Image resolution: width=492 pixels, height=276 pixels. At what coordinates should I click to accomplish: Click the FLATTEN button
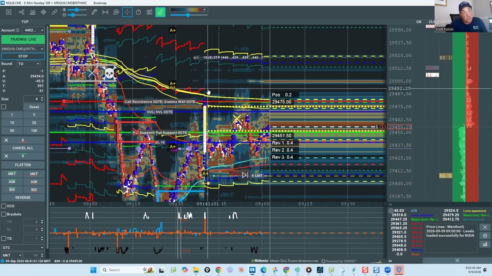click(x=23, y=165)
